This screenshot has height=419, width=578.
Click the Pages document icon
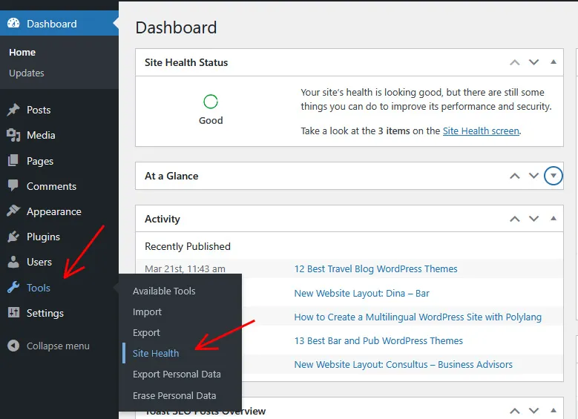13,161
